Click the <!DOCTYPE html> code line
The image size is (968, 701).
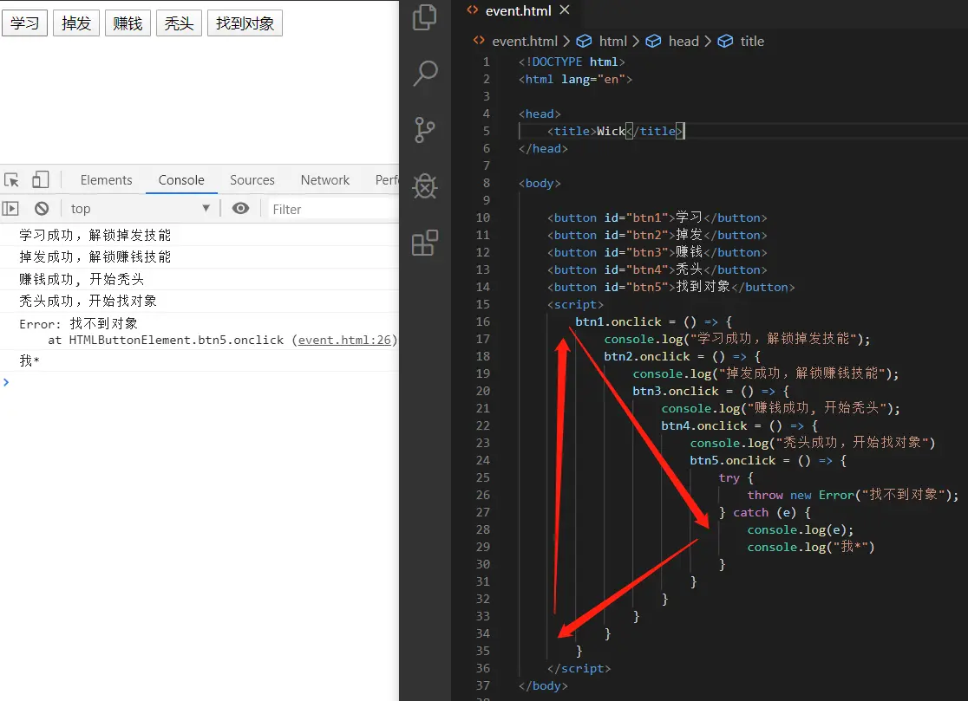pyautogui.click(x=572, y=62)
